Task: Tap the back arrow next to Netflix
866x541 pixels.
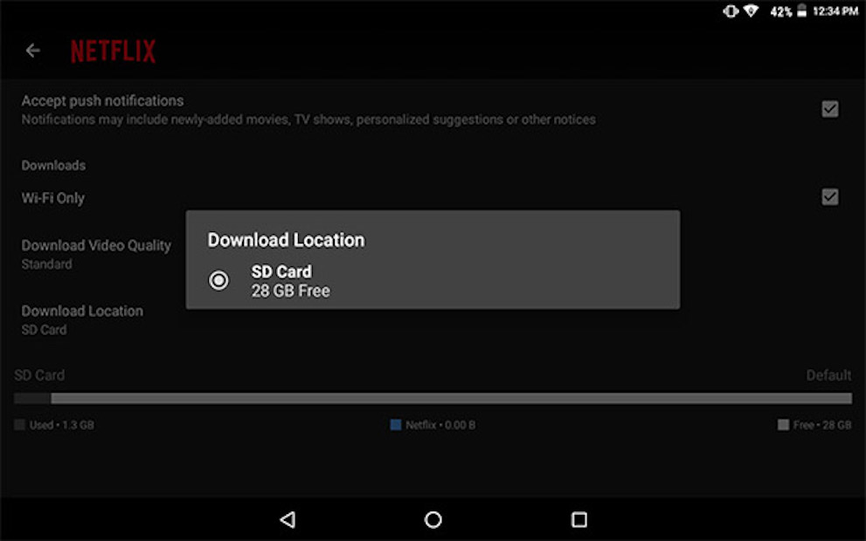Action: click(x=33, y=51)
